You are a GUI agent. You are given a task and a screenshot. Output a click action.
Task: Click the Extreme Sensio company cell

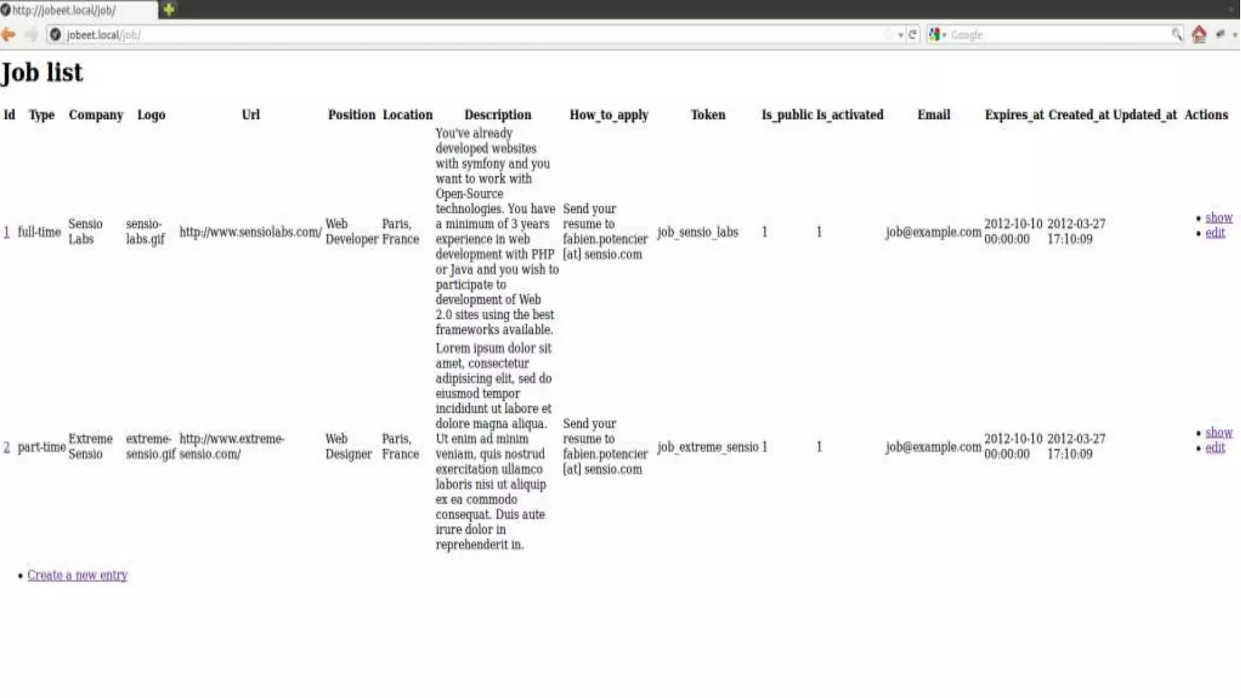point(90,447)
